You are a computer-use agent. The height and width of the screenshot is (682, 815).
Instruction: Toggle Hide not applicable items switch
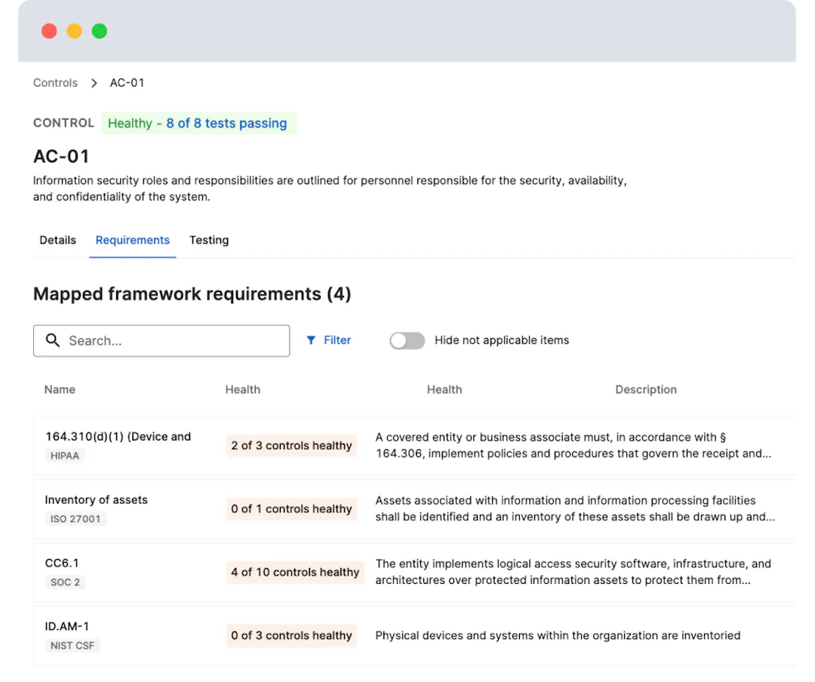click(407, 340)
